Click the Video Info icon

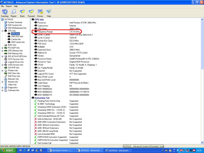pyautogui.click(x=6, y=85)
